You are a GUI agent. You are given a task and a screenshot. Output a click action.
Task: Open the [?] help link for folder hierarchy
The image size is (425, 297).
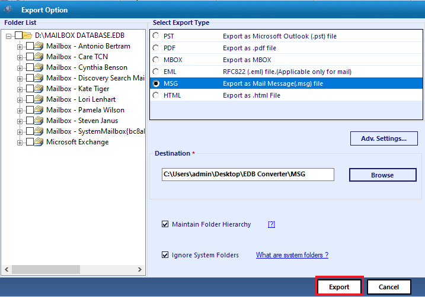tap(271, 224)
